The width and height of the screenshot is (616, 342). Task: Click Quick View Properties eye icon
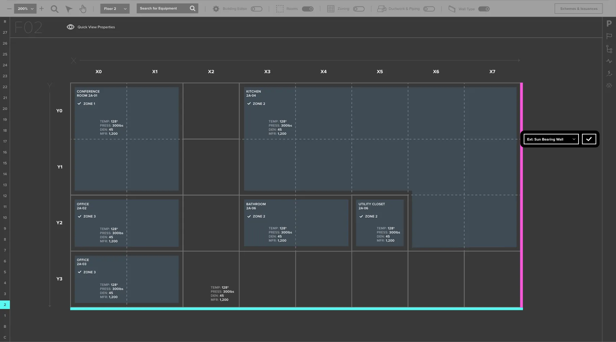[71, 27]
